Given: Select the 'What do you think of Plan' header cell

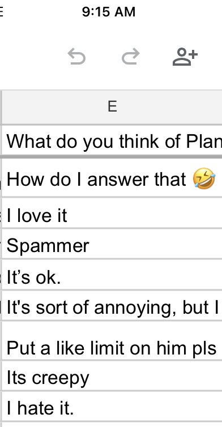Looking at the screenshot, I should pos(112,140).
